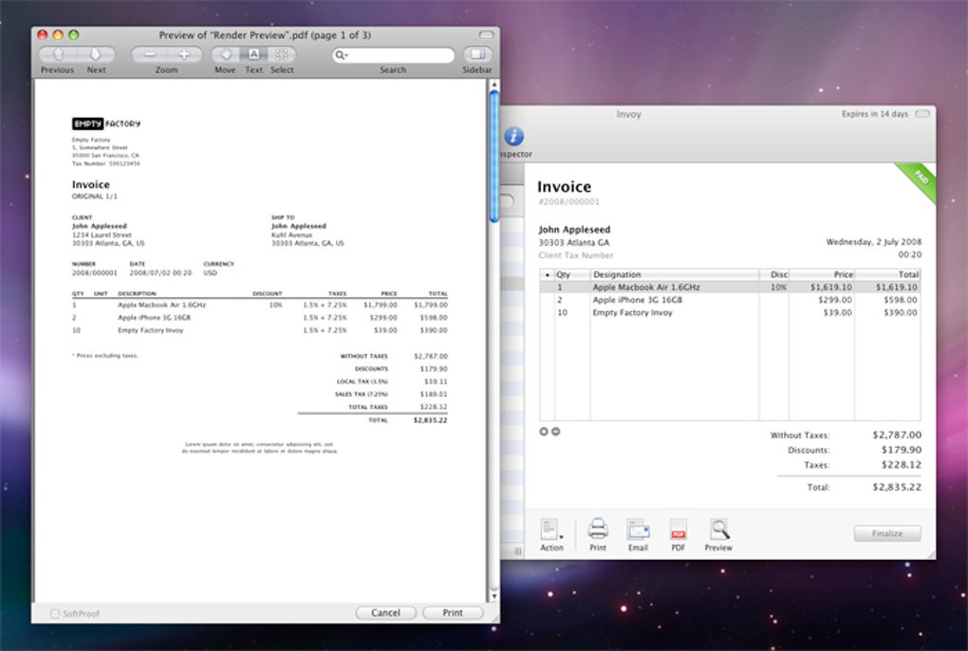Click the Print button in preview dialog
968x651 pixels.
coord(453,613)
